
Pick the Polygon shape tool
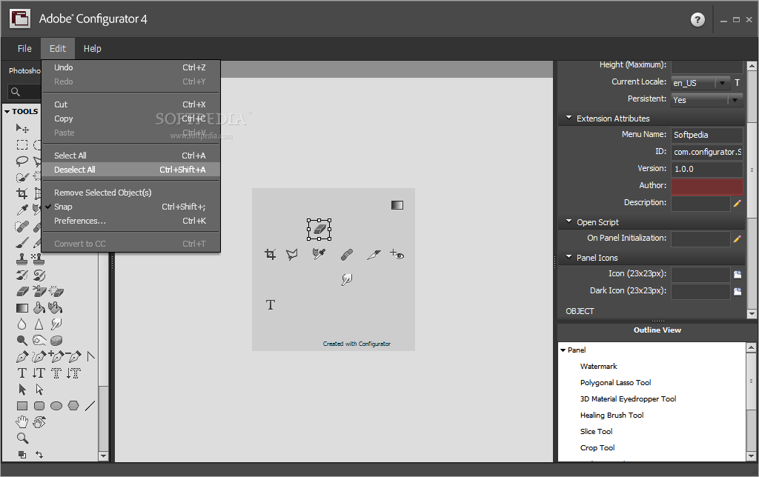pos(73,405)
